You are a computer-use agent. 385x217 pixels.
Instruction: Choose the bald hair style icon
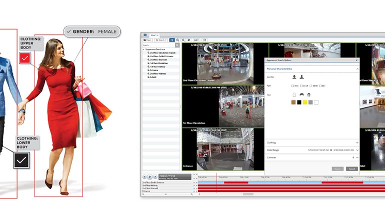click(293, 94)
